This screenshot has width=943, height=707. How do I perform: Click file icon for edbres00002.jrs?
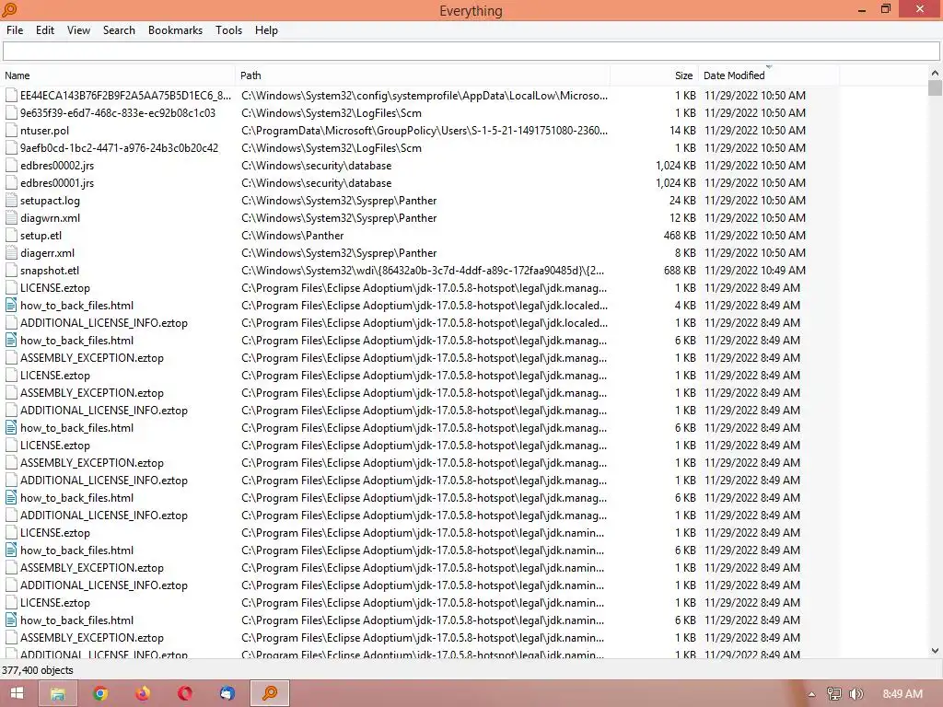point(11,166)
